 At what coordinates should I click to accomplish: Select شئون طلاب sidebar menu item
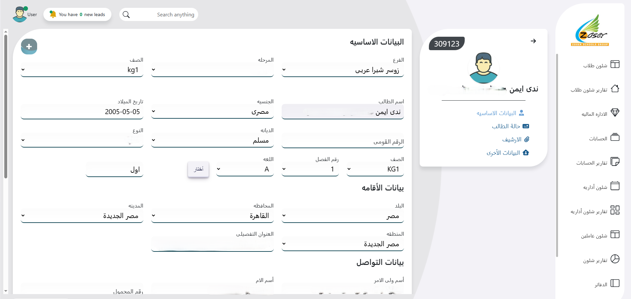tap(595, 66)
